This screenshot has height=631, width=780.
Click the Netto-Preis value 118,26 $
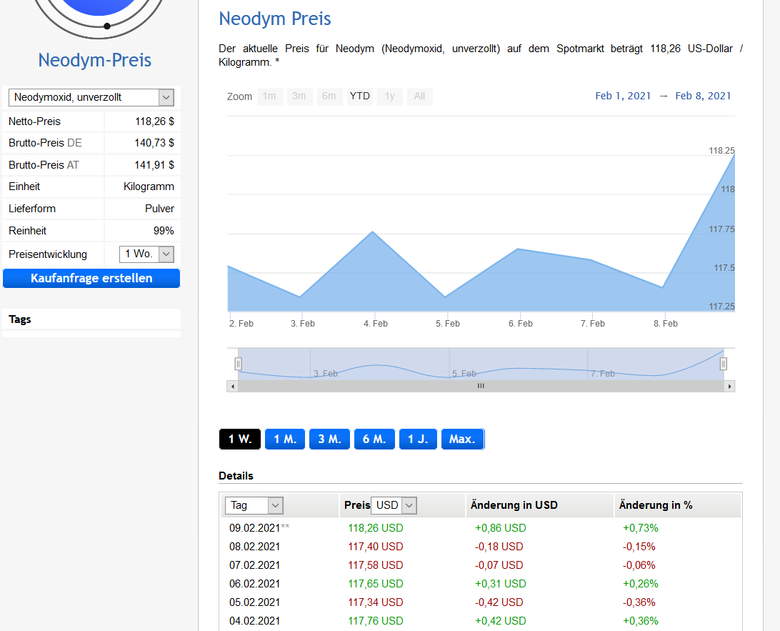pyautogui.click(x=154, y=121)
